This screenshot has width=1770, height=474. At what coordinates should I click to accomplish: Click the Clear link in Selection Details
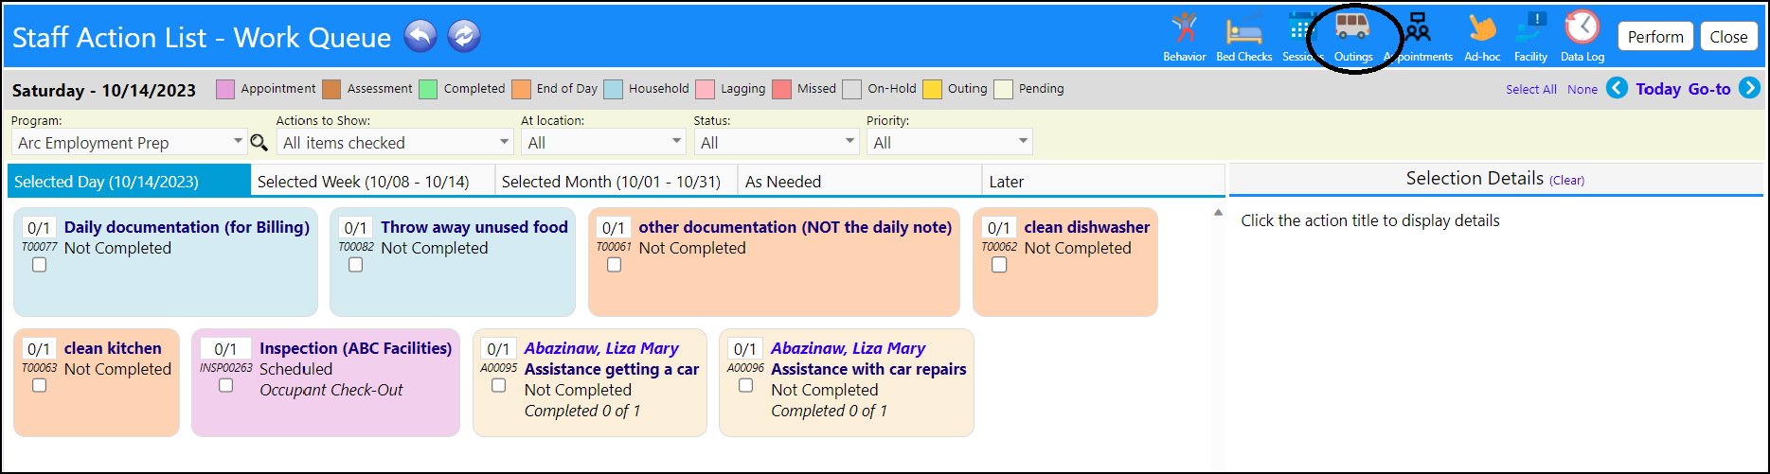tap(1567, 180)
